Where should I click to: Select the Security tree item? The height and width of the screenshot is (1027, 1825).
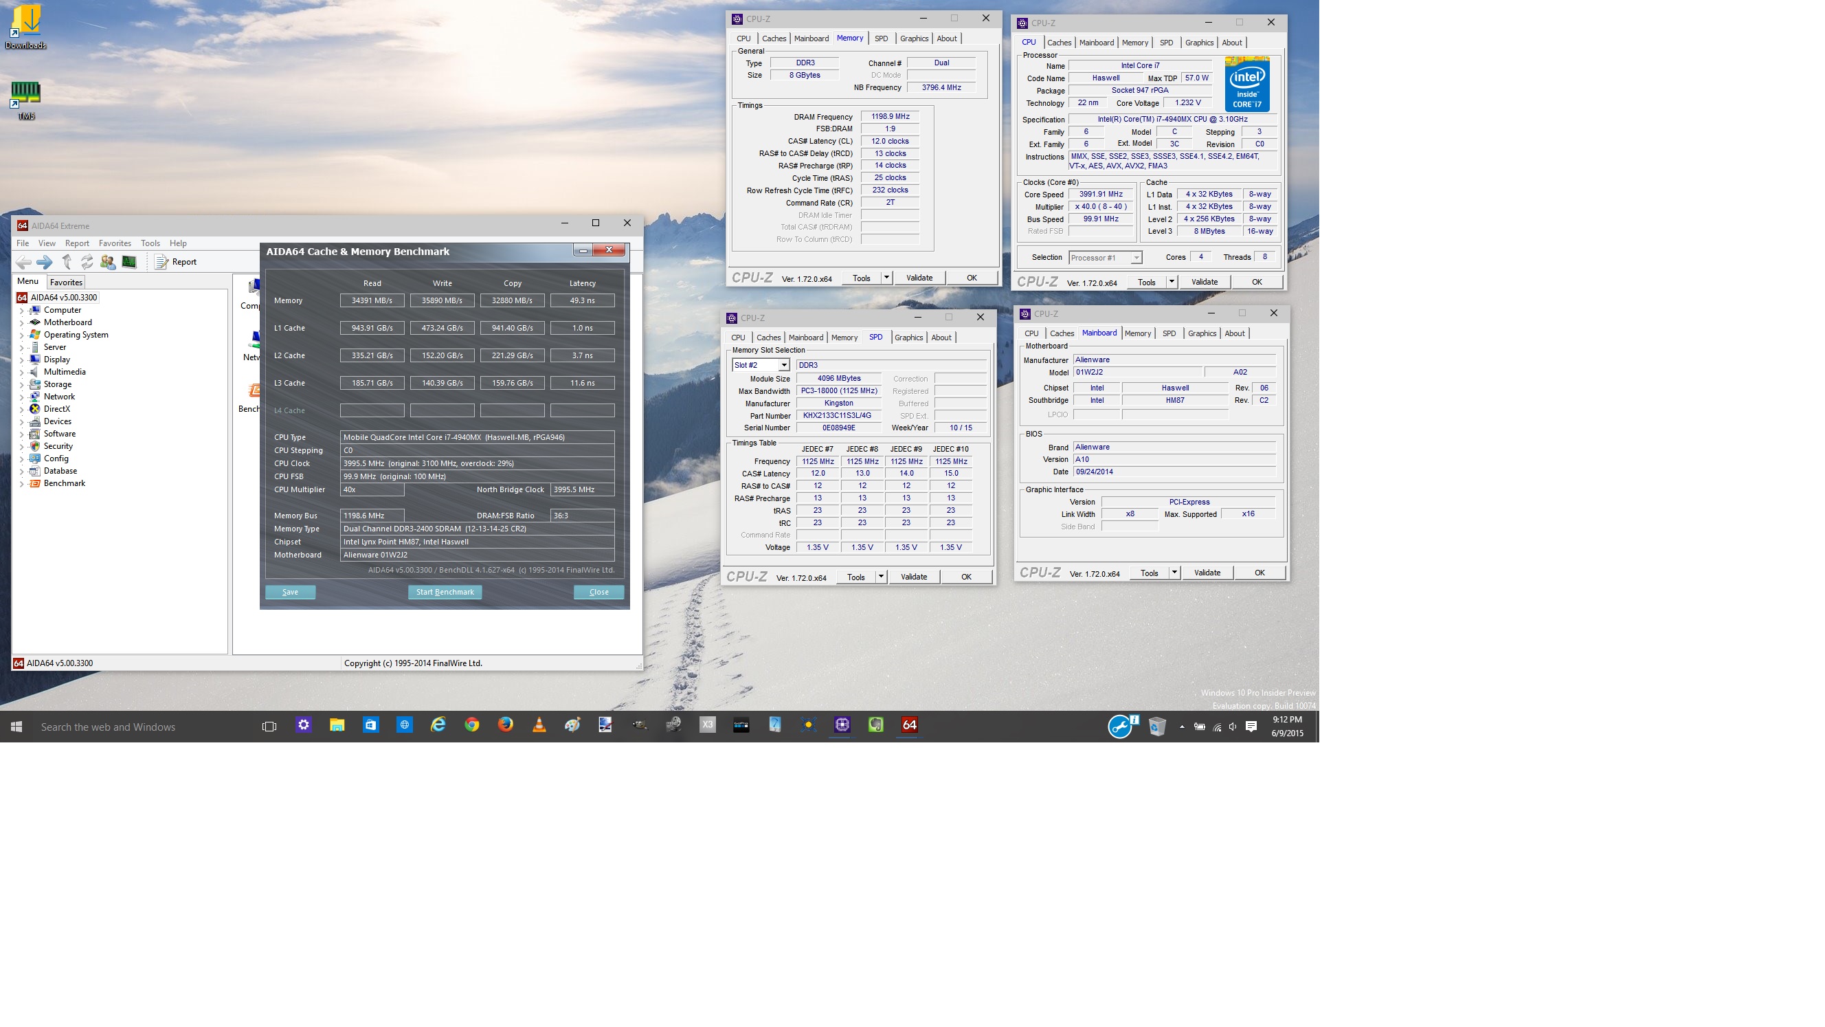pyautogui.click(x=58, y=446)
